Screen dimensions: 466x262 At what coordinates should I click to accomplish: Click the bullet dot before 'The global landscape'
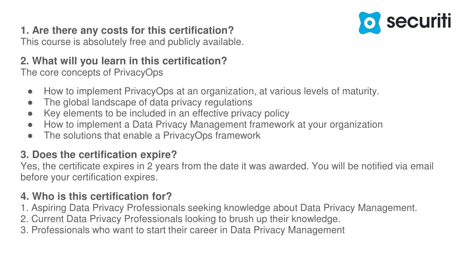click(30, 103)
